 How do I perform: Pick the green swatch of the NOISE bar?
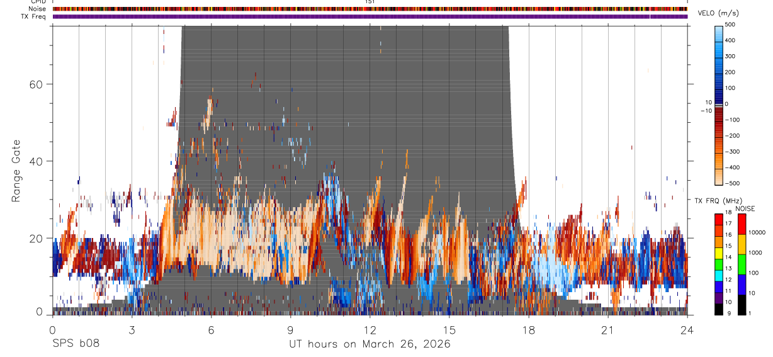[742, 264]
